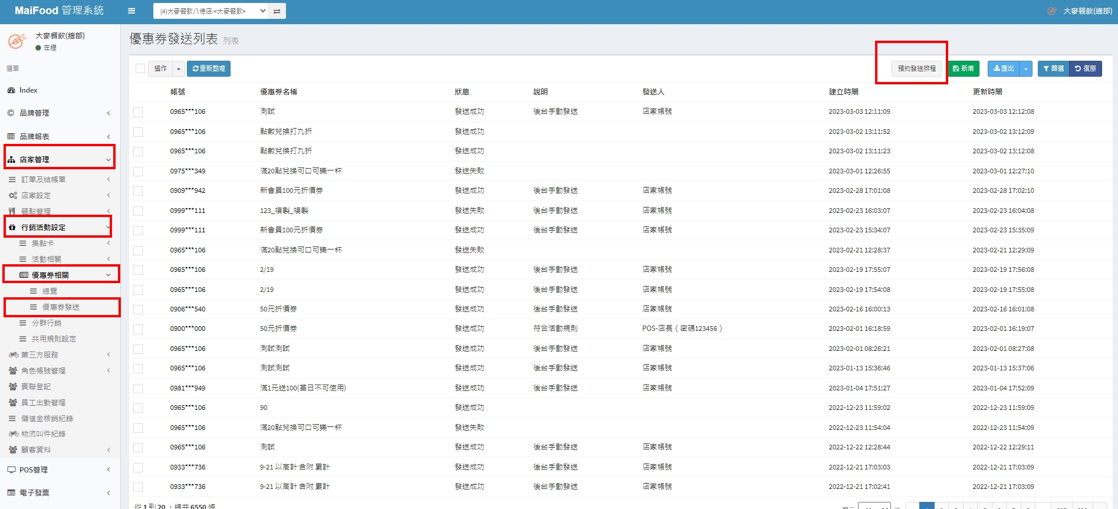The height and width of the screenshot is (509, 1118).
Task: Click the 預約發送排程 button
Action: pos(916,69)
